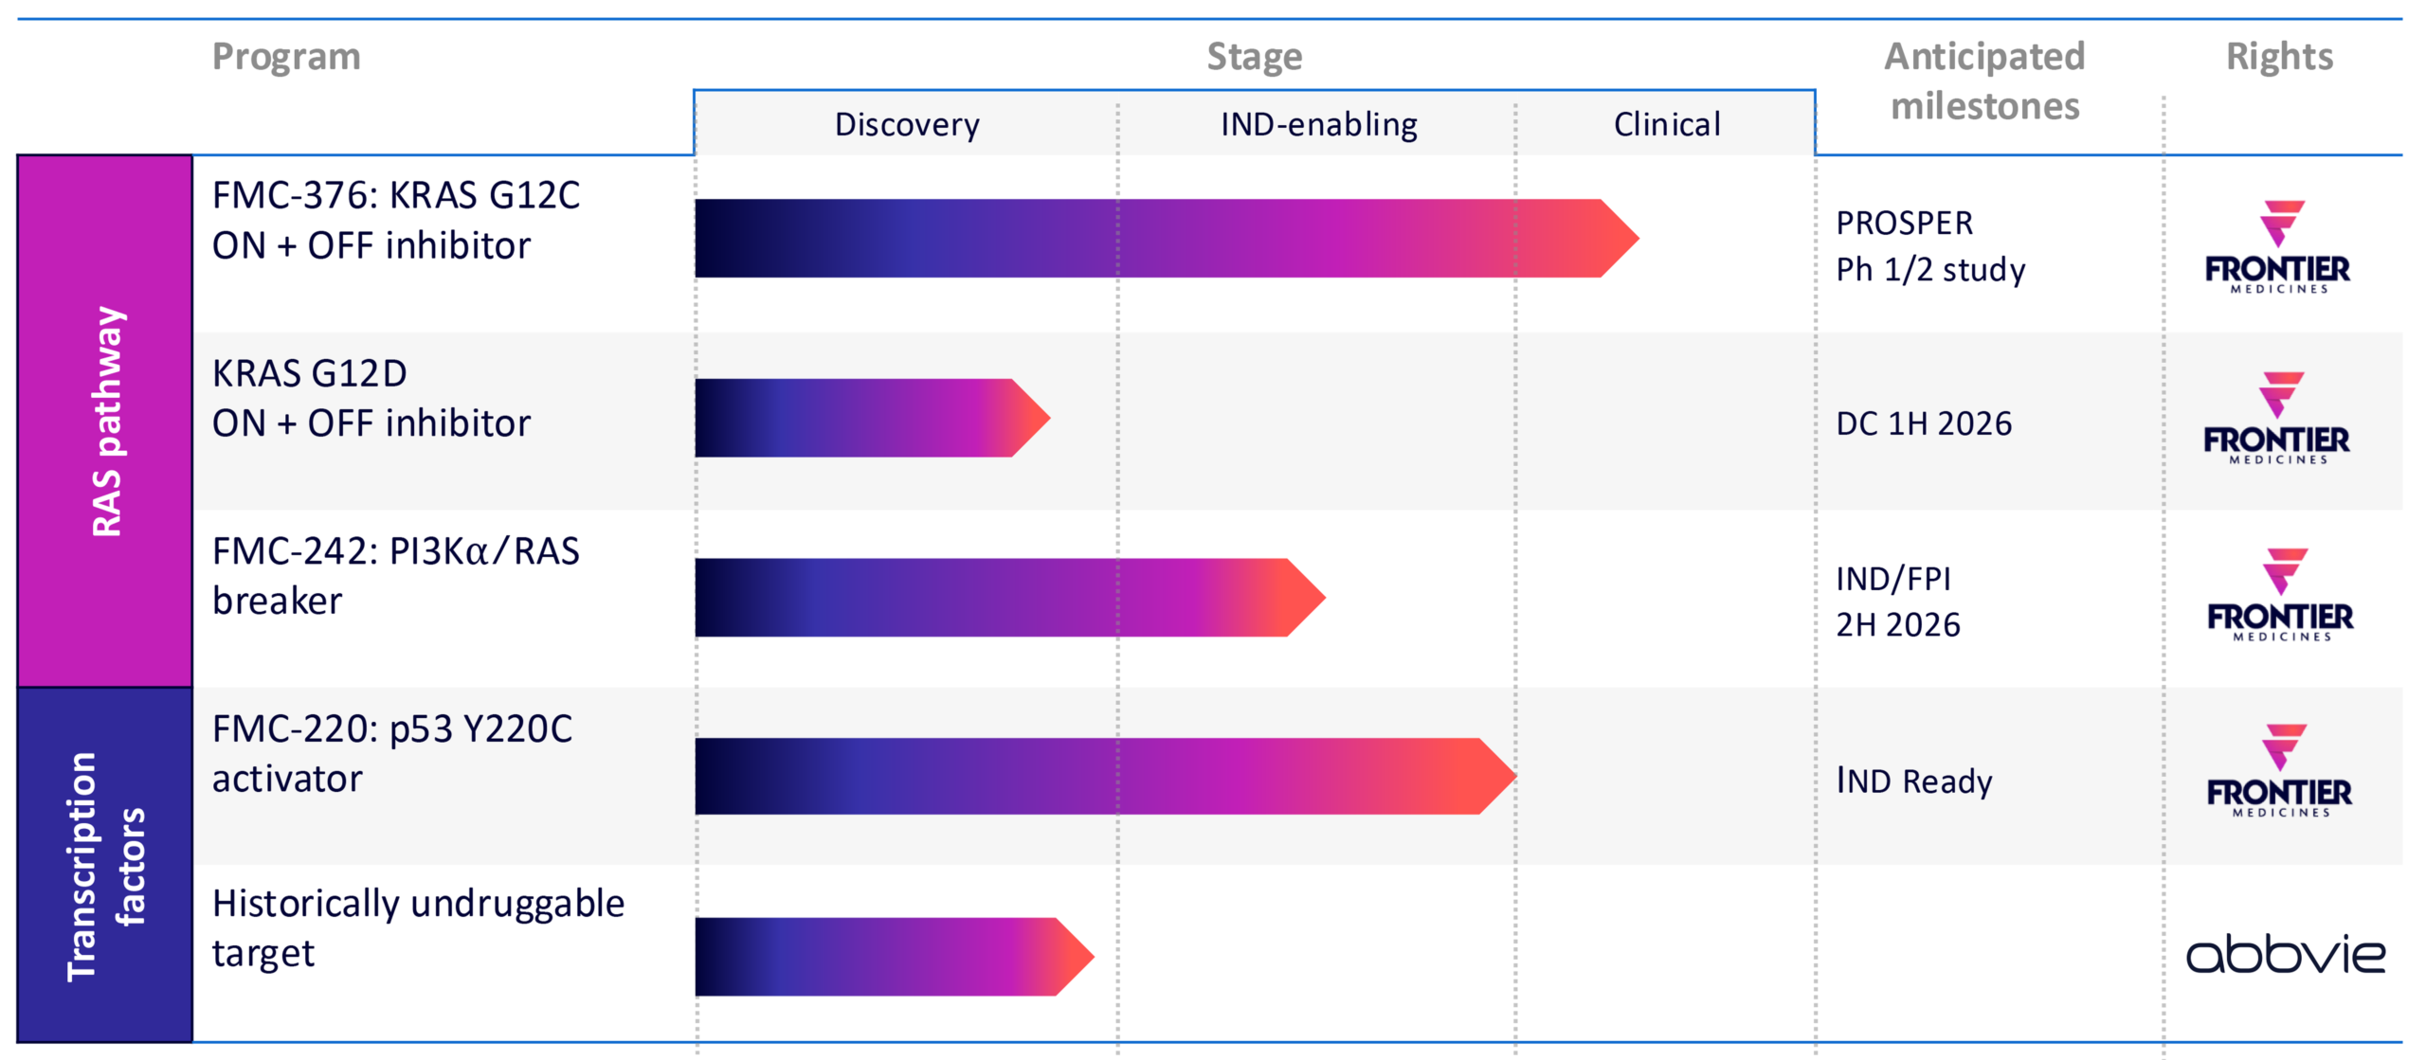Click the FMC-376 KRAS G12C progress arrow
The height and width of the screenshot is (1060, 2426).
tap(1166, 238)
